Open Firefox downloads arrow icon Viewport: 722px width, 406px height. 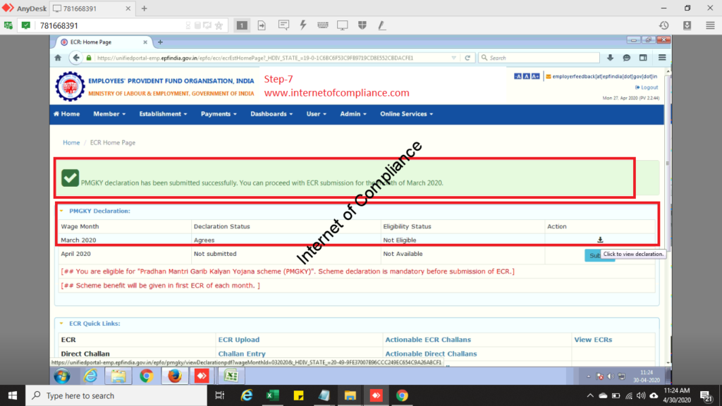point(610,58)
